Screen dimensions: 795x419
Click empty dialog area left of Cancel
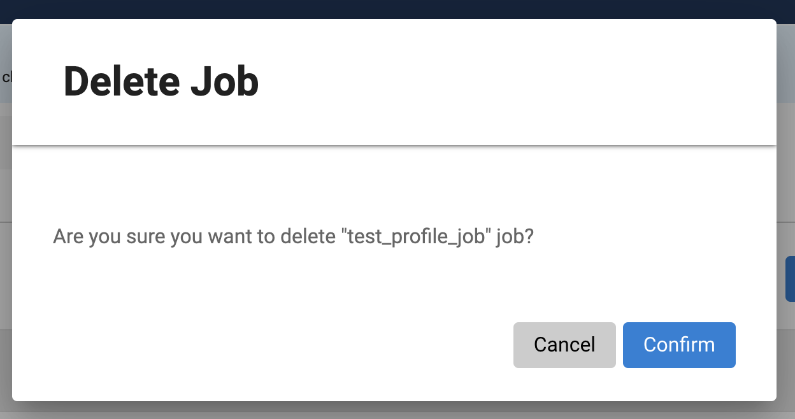click(x=287, y=345)
